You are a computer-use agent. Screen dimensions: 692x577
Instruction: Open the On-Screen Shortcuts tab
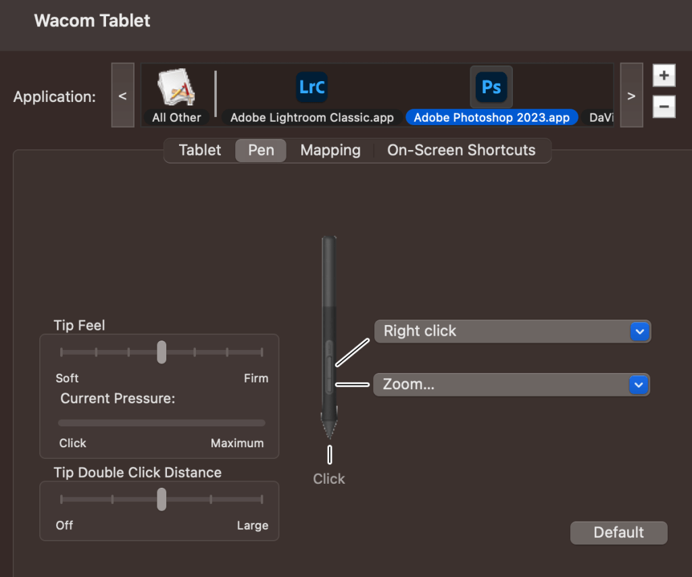click(461, 150)
